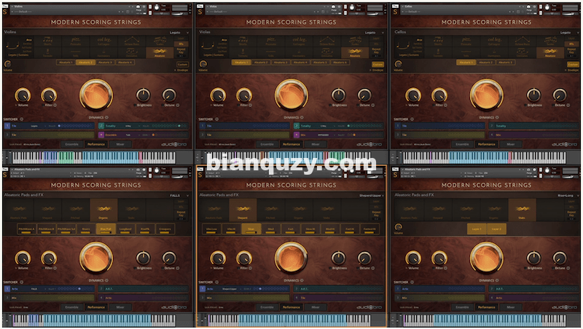
Task: Select Legato/Sustains articulation in Violins panel
Action: click(x=18, y=47)
